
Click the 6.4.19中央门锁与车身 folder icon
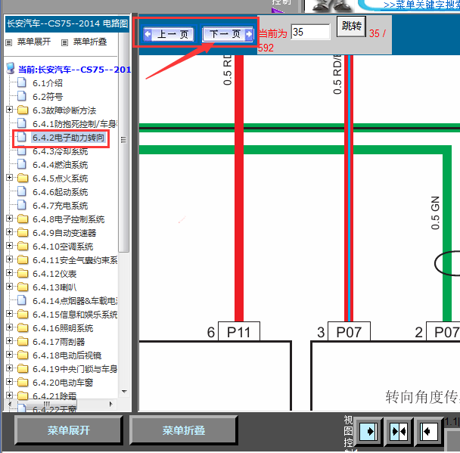[x=23, y=368]
